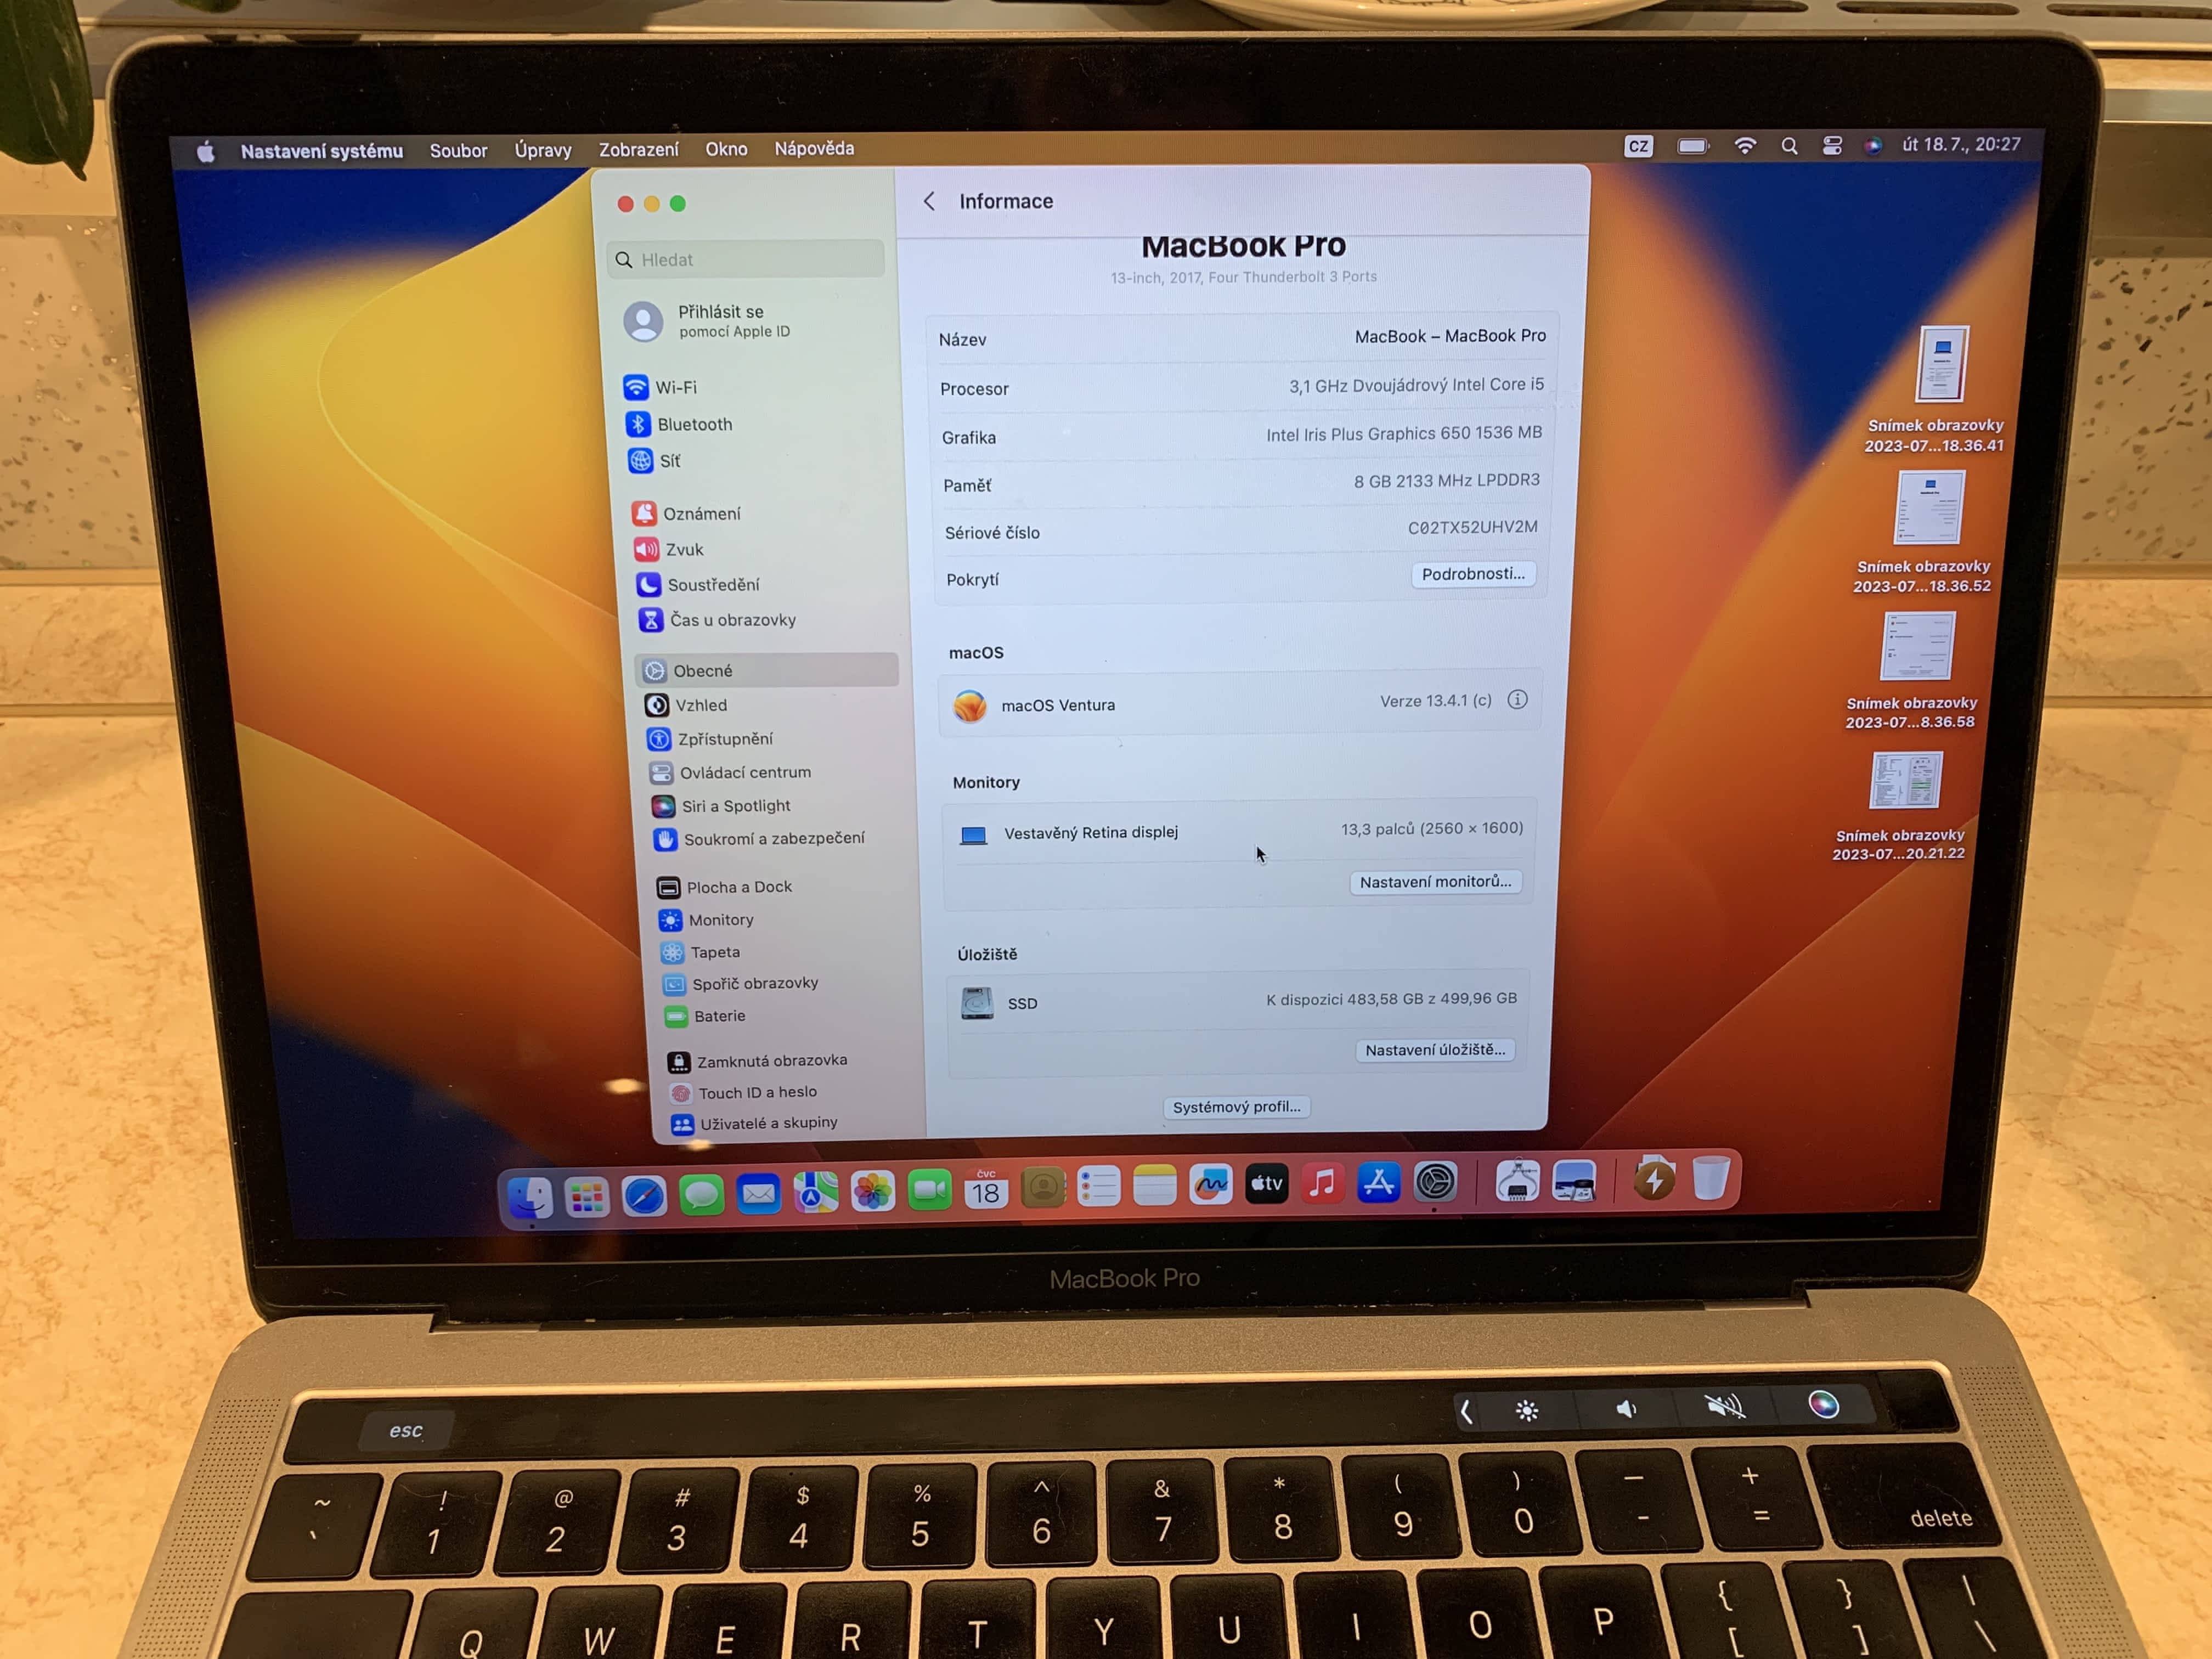This screenshot has width=2212, height=1659.
Task: Launch Freeform from the Dock
Action: pos(1210,1185)
